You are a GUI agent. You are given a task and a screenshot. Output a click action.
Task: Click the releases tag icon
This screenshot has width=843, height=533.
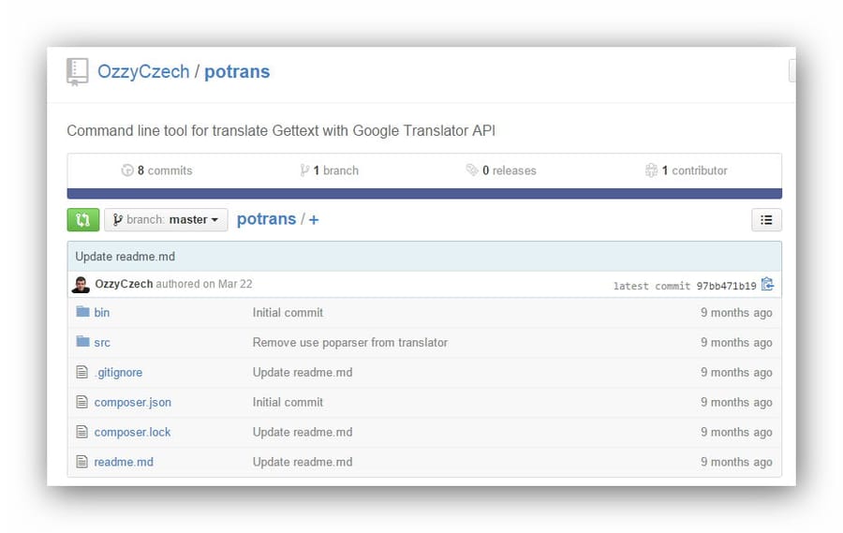[471, 170]
